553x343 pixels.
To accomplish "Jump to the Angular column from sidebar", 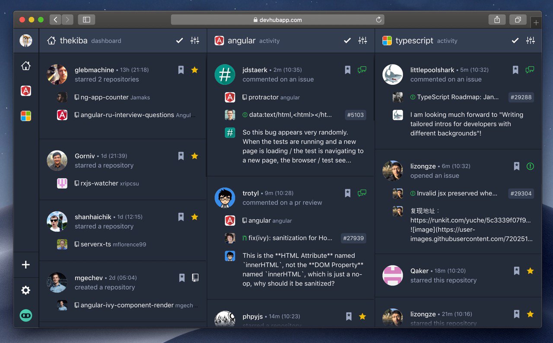I will coord(26,91).
